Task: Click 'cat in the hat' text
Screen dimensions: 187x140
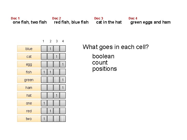Action: [109, 22]
